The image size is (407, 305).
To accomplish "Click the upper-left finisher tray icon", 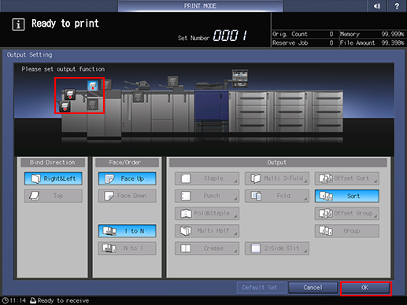I will point(70,94).
